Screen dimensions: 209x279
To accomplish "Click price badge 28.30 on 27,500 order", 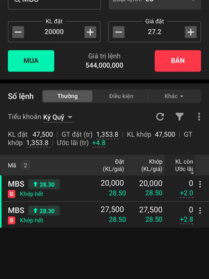I will click(44, 211).
